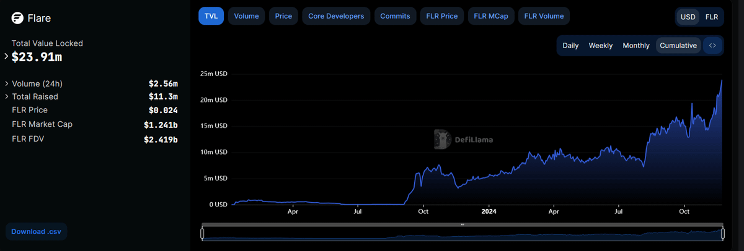Viewport: 744px width, 251px height.
Task: Select the Cumulative interval
Action: click(678, 46)
